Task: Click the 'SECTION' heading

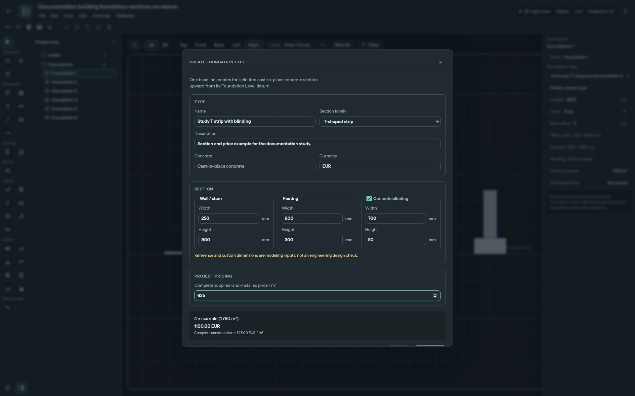Action: coord(203,189)
